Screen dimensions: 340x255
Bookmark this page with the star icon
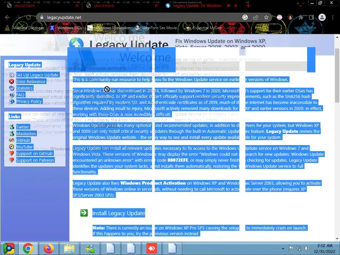click(x=266, y=17)
